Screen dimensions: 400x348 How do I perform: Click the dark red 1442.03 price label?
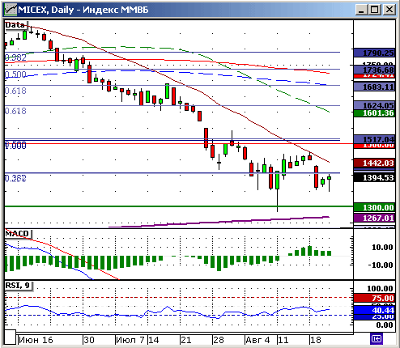[x=374, y=163]
